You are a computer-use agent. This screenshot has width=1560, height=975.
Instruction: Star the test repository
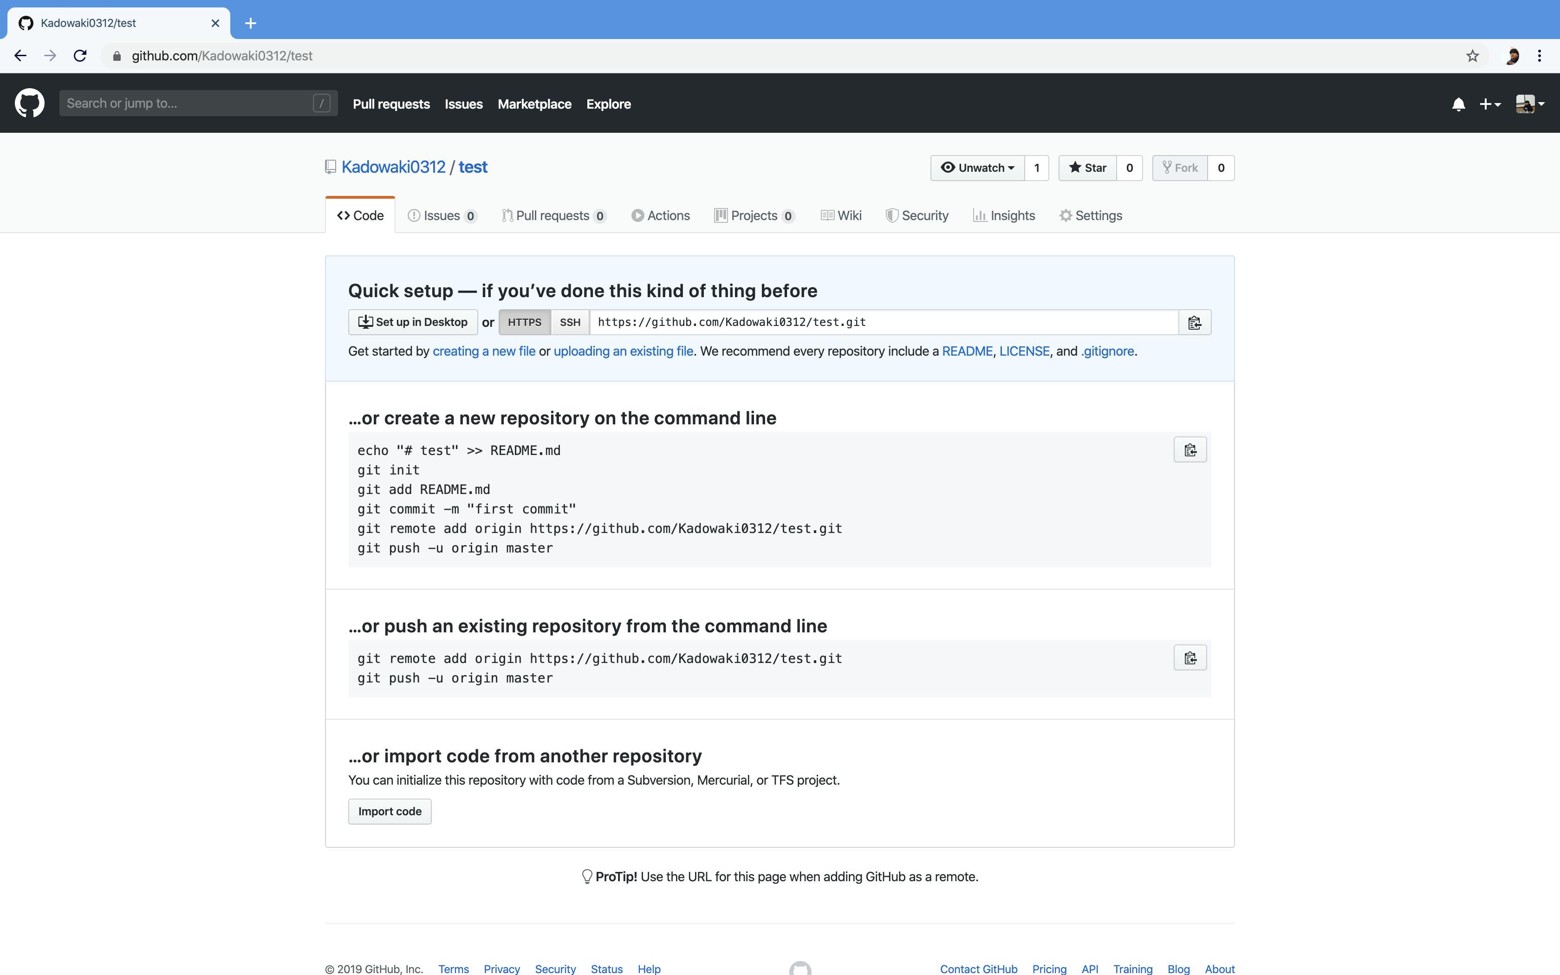[1087, 168]
